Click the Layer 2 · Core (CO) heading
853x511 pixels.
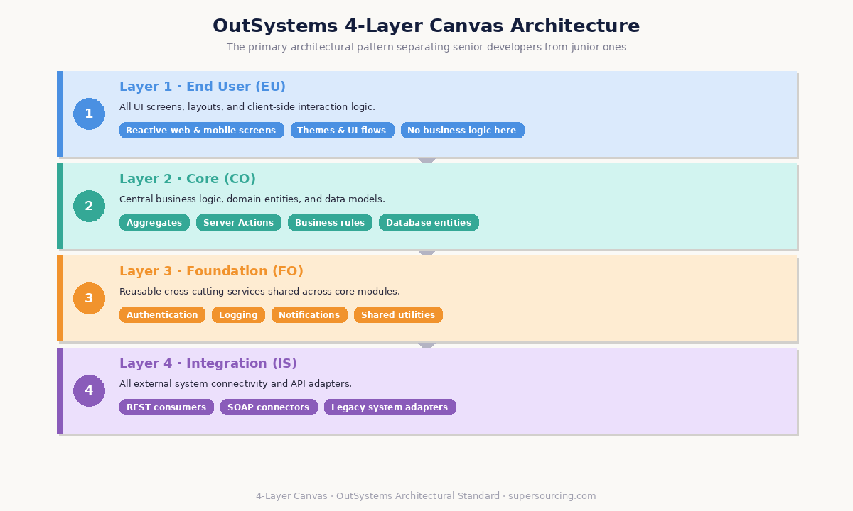[188, 179]
